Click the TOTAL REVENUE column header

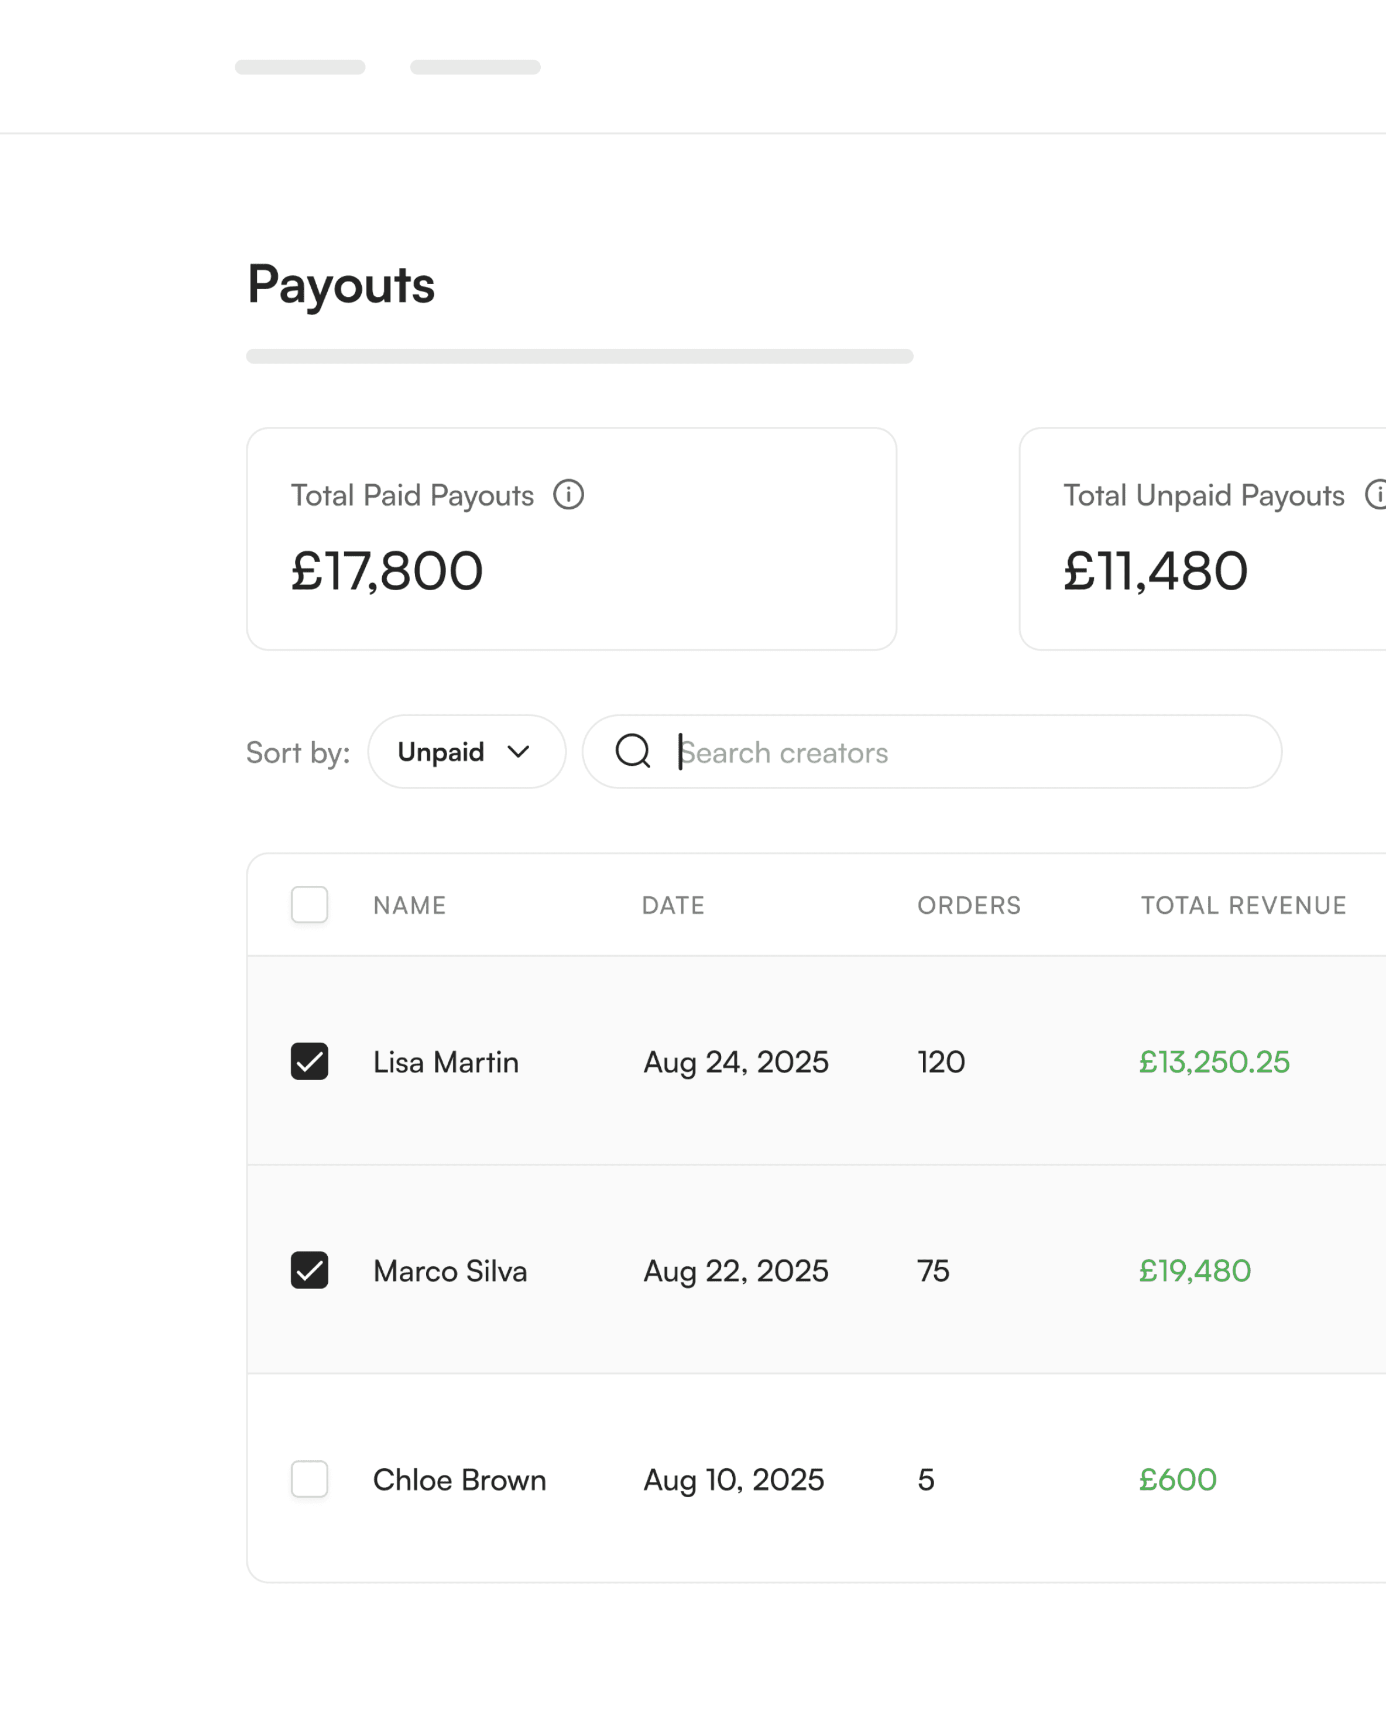click(1243, 905)
